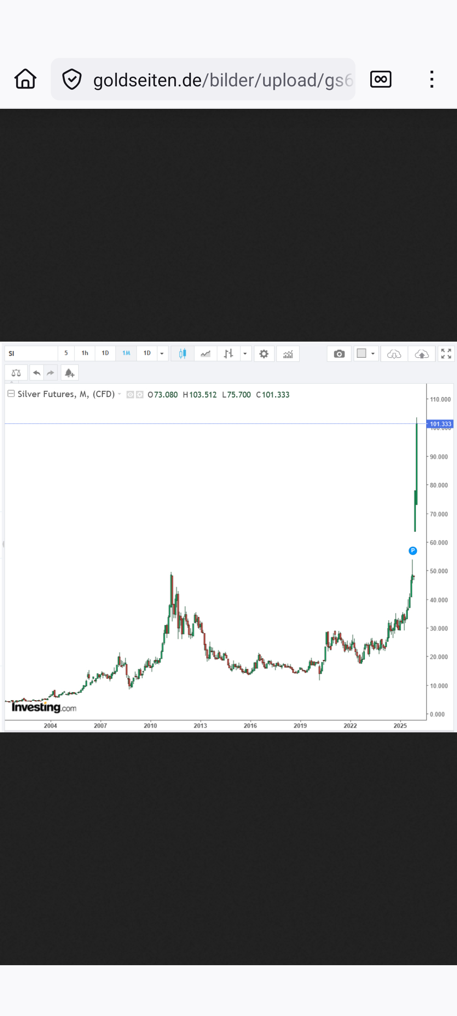Switch to area chart style icon

pyautogui.click(x=206, y=353)
